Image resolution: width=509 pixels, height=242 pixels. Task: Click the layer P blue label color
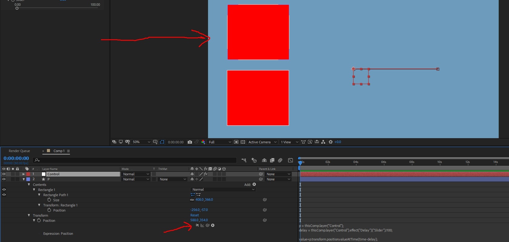coord(28,179)
